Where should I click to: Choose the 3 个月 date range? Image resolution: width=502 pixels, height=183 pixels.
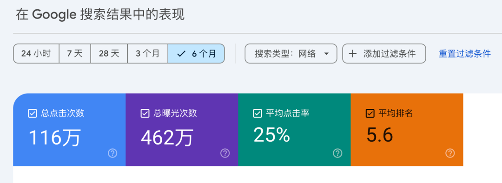click(x=148, y=54)
